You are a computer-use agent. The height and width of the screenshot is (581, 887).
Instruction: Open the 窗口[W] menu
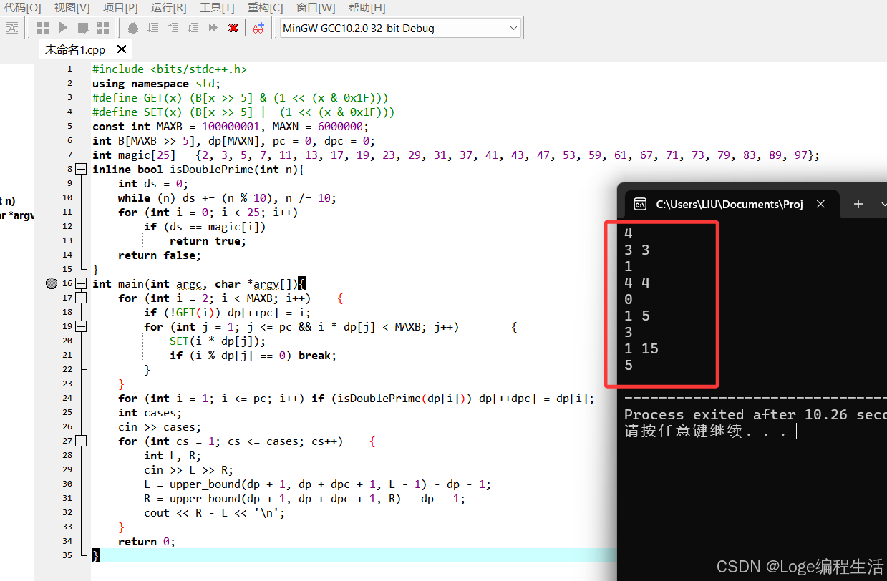pos(316,7)
